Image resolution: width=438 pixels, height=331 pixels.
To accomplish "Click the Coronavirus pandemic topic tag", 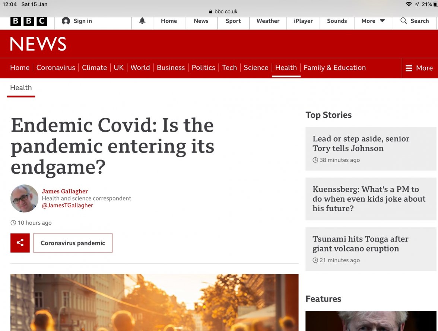I will pos(73,243).
